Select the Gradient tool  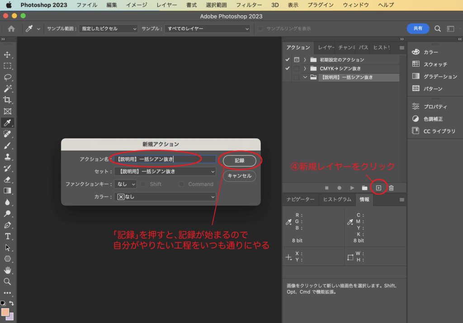pos(7,191)
